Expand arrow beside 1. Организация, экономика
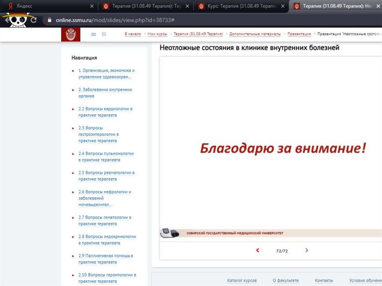This screenshot has width=382, height=286. coord(73,71)
